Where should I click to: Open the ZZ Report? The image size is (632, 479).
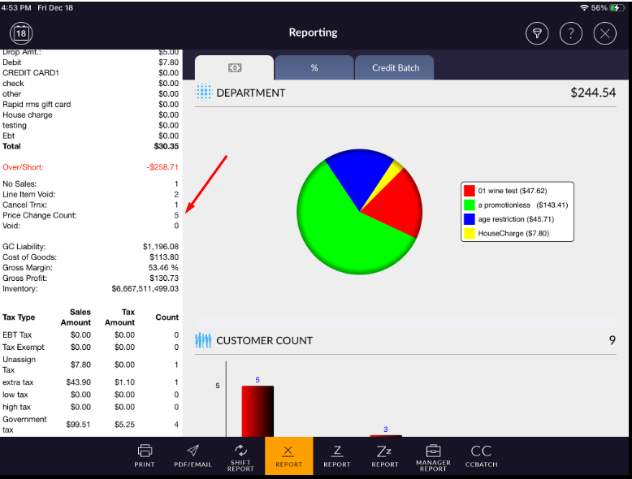click(385, 455)
